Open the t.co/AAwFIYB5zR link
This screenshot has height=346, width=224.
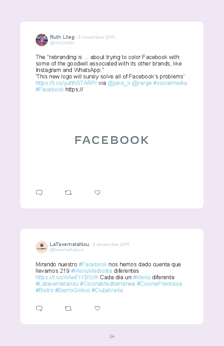click(x=67, y=277)
